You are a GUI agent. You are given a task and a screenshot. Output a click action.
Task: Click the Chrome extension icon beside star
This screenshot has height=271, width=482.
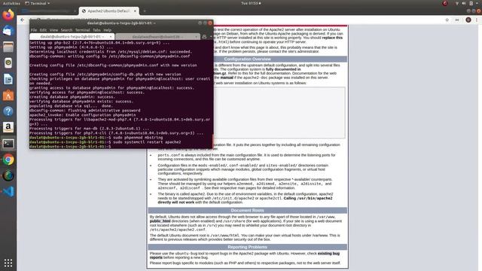coord(457,20)
